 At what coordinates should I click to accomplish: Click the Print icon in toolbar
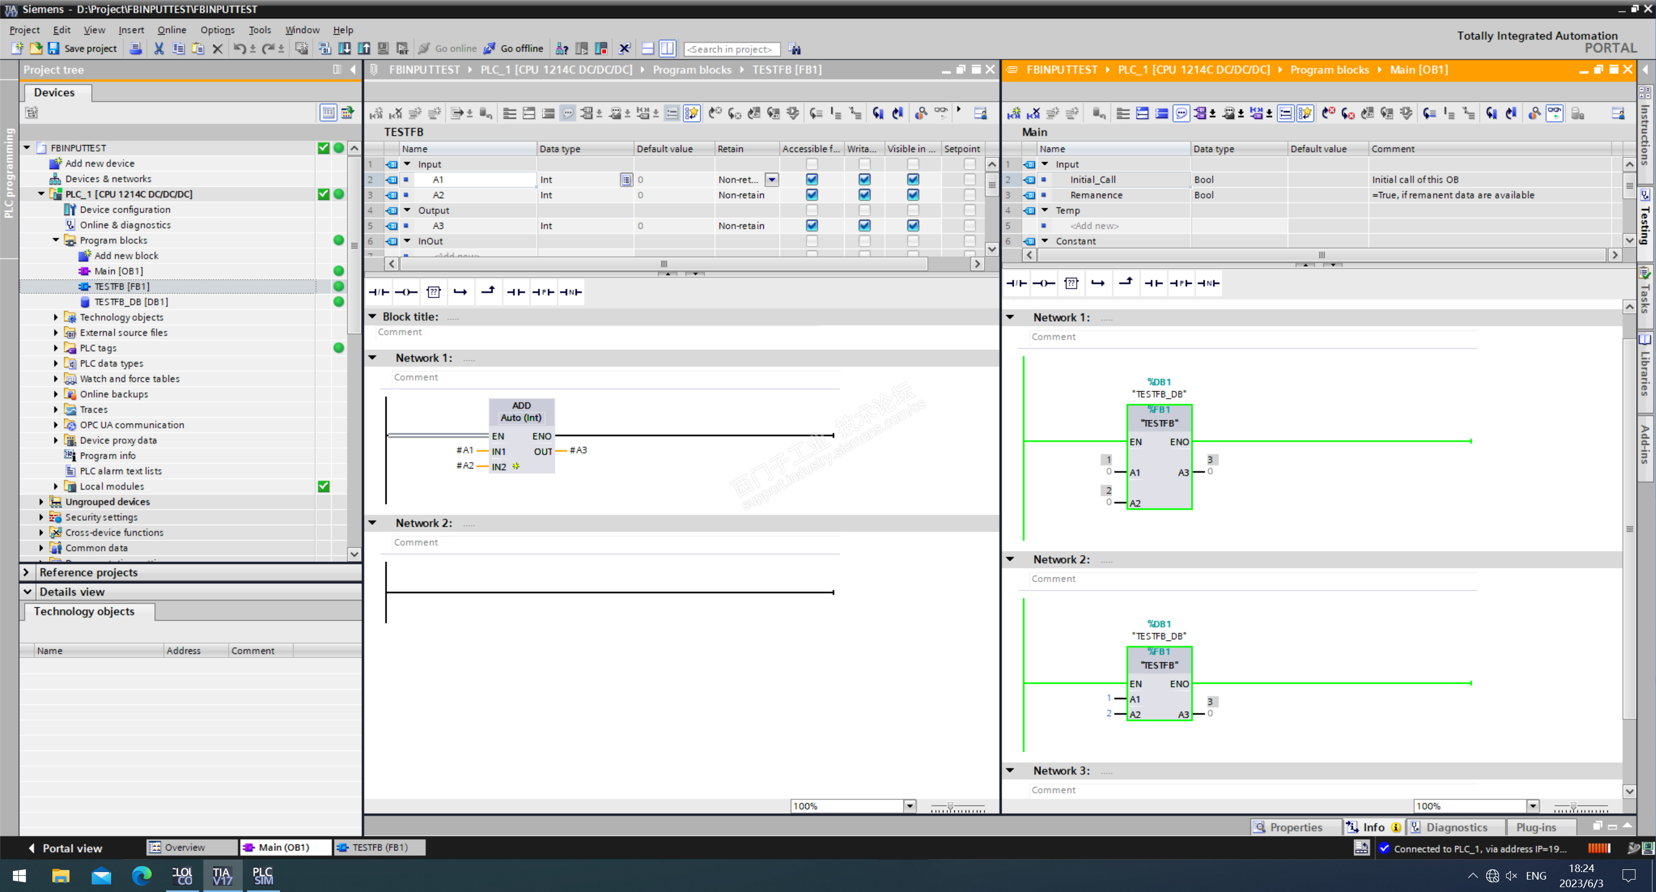(x=135, y=48)
